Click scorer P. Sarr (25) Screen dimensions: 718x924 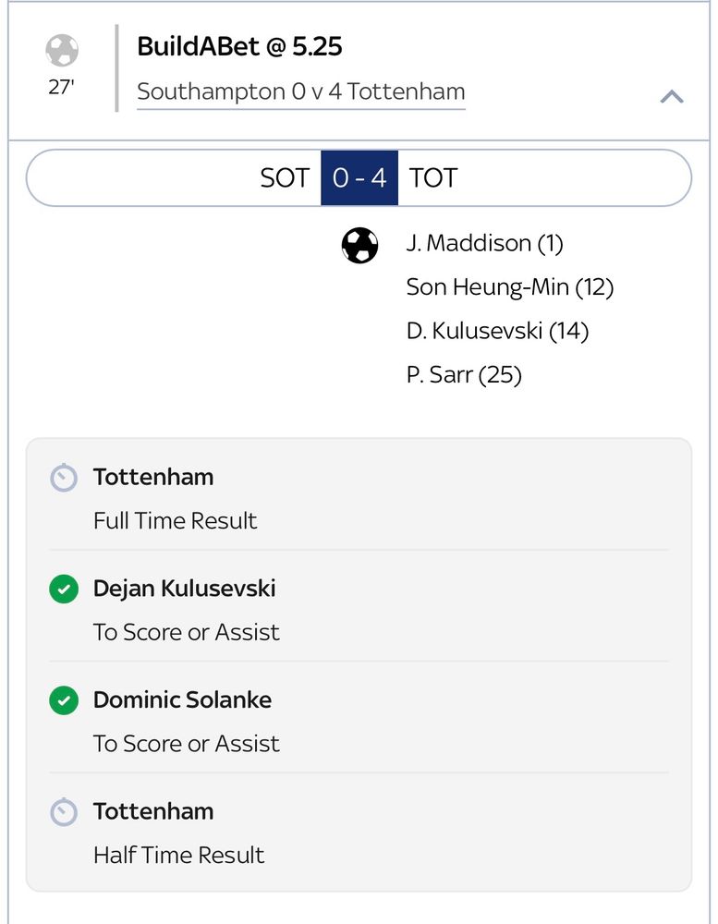464,375
